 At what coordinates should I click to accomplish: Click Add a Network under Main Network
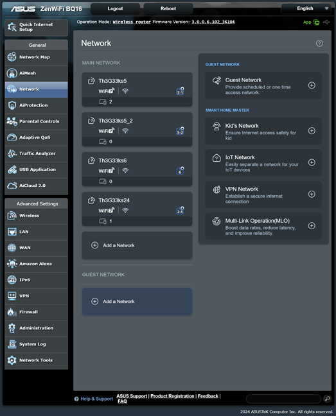tap(137, 245)
